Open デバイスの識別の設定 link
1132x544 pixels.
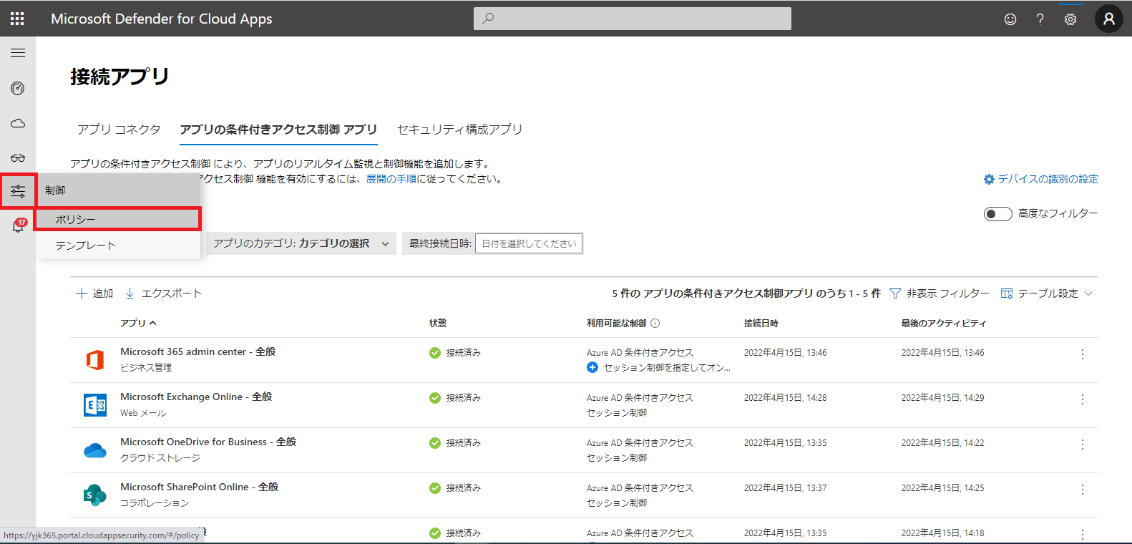(1041, 179)
